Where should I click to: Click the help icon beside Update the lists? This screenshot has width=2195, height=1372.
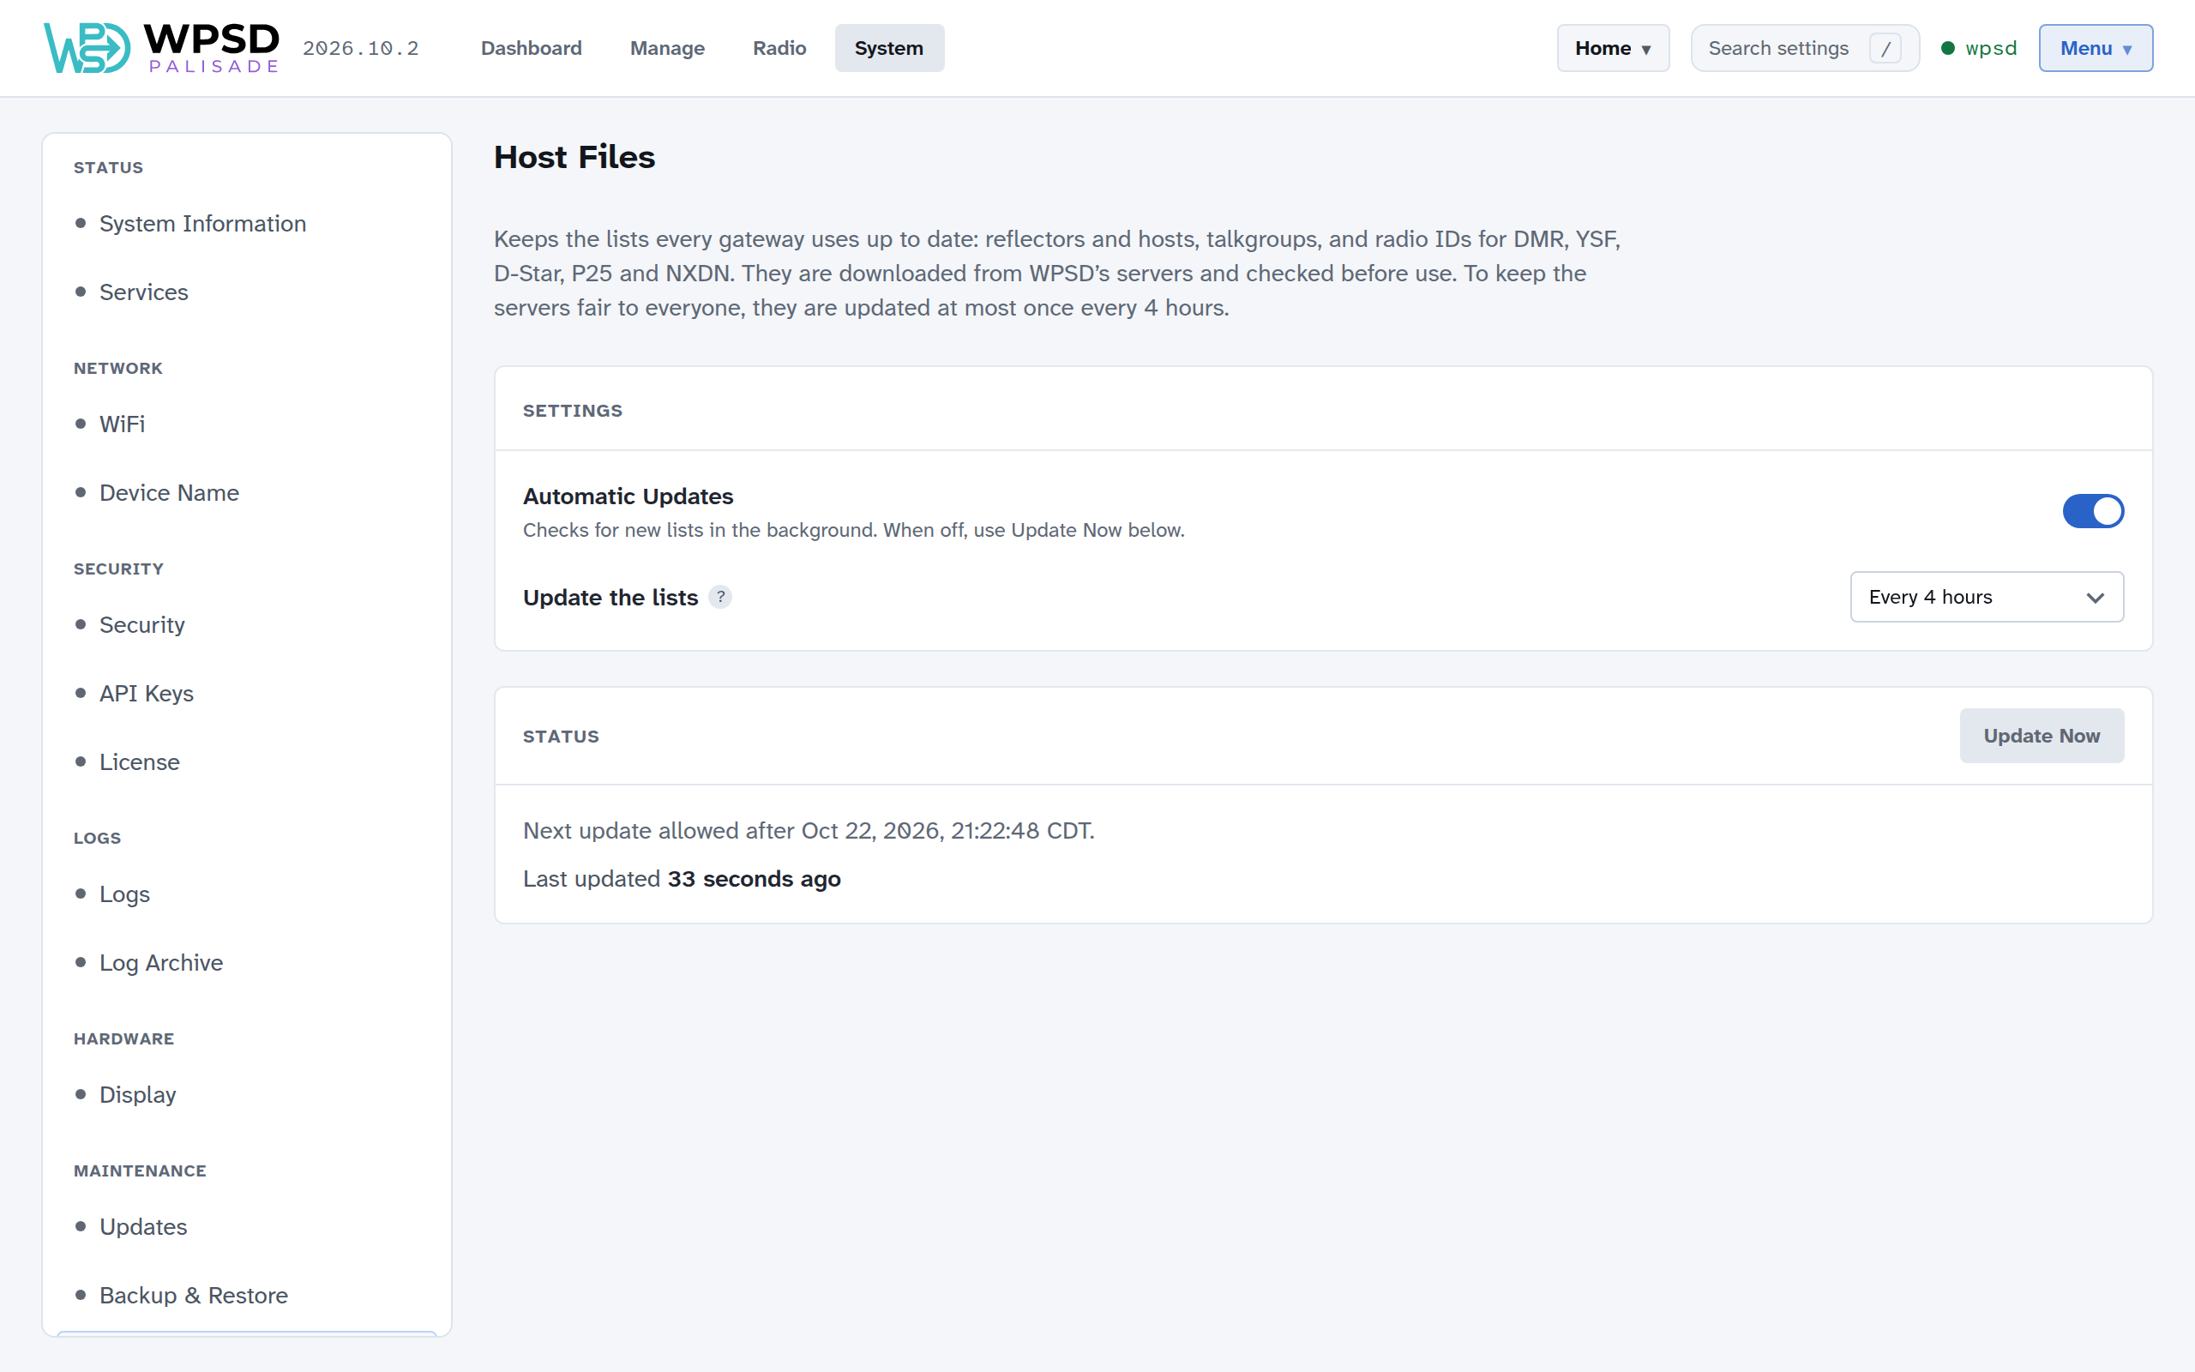point(720,597)
